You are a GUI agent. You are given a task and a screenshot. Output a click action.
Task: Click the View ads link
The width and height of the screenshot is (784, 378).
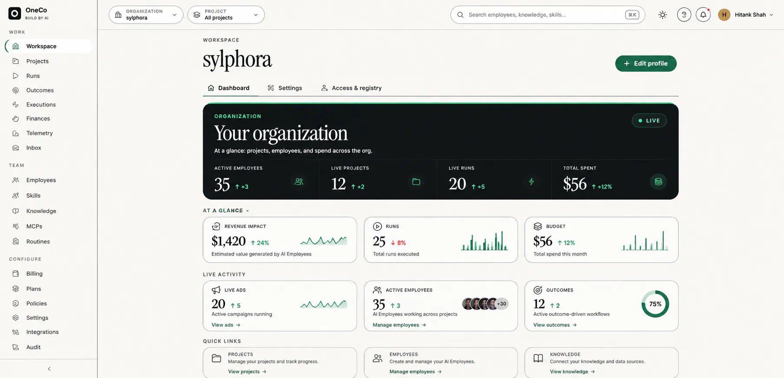[x=226, y=325]
